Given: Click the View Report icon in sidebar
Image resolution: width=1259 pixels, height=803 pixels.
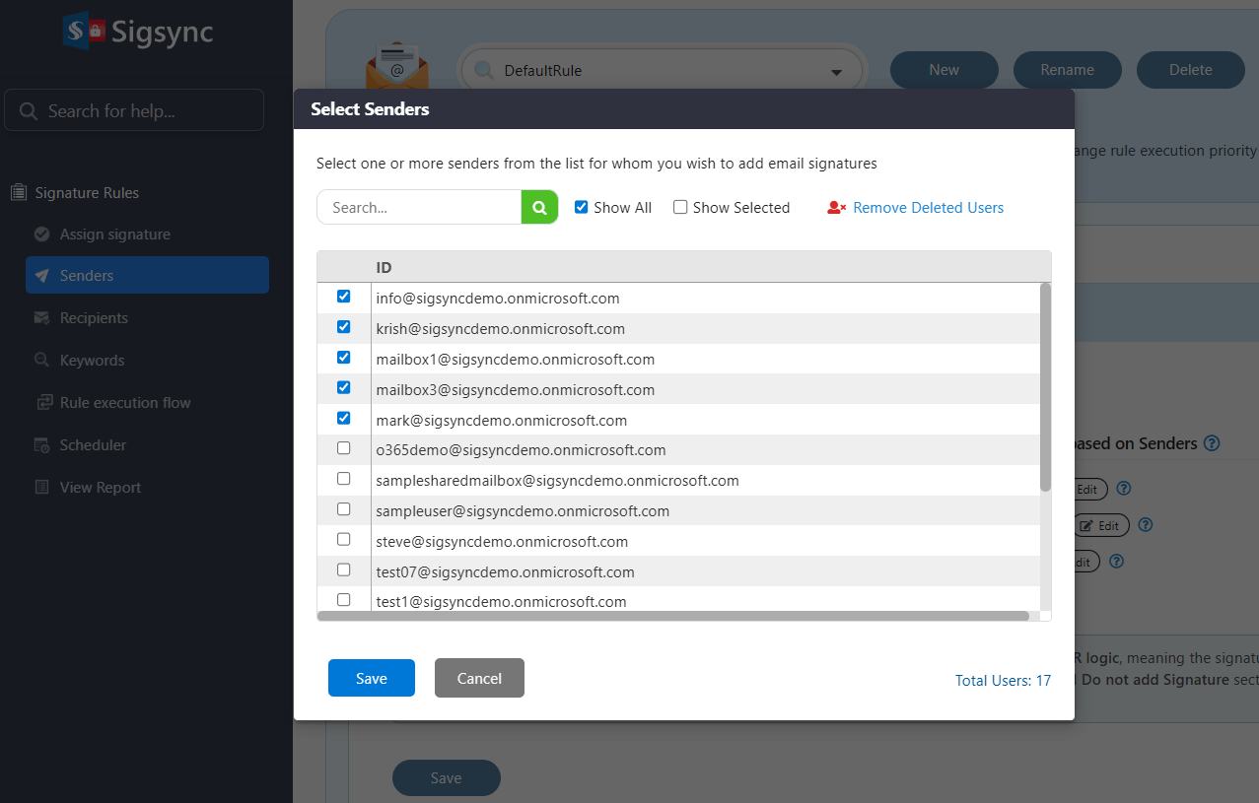Looking at the screenshot, I should tap(41, 488).
